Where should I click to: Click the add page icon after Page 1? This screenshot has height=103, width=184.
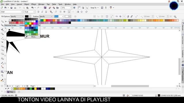pos(27,86)
